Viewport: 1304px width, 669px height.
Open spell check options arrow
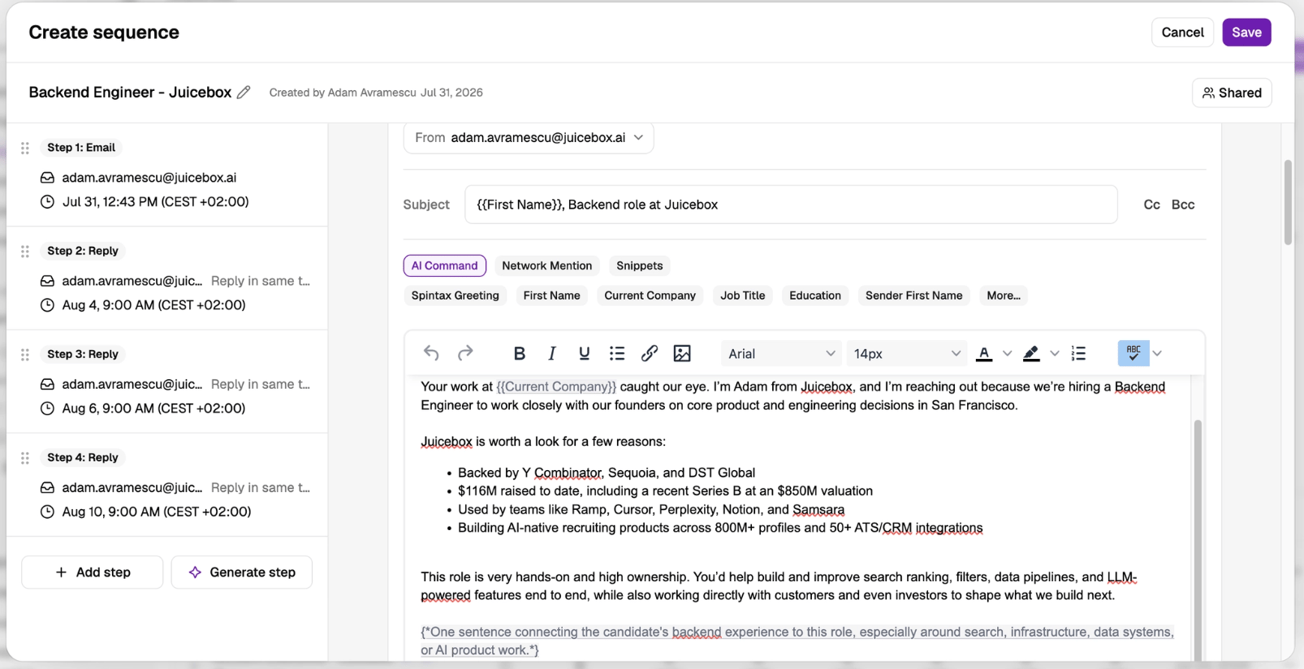(1157, 353)
